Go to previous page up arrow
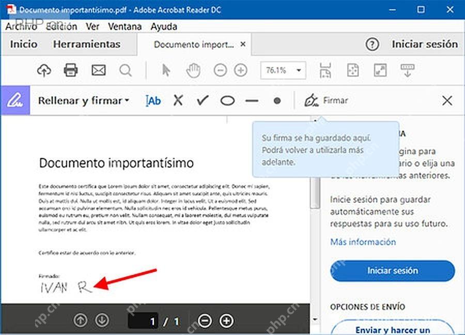Screen dimensions: 465x335 81,321
